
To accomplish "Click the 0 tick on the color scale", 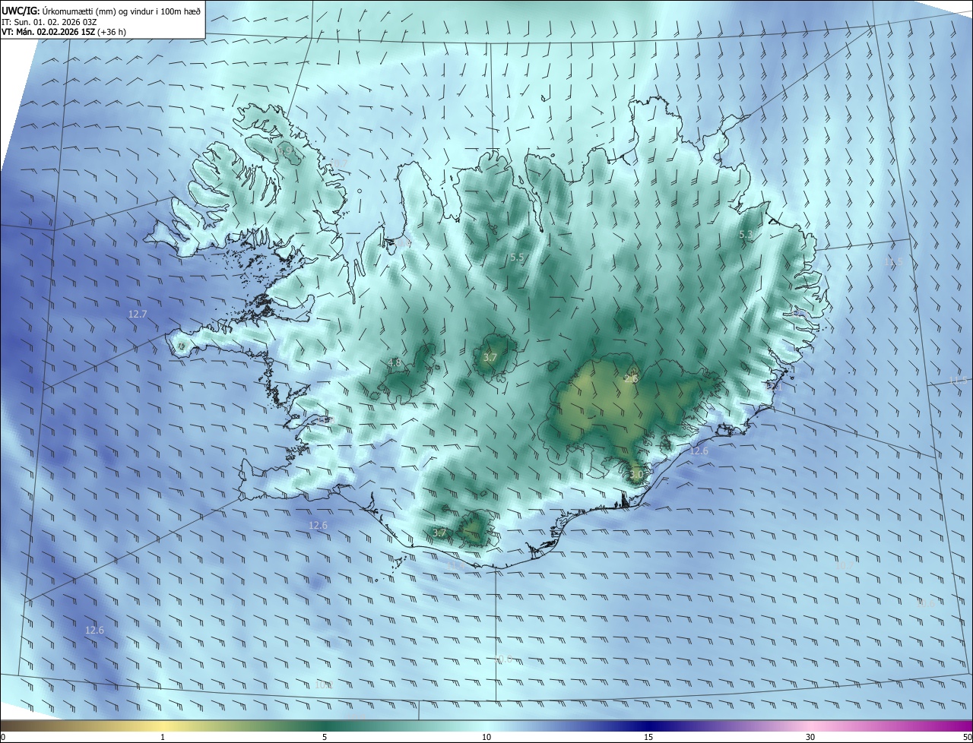I will [x=3, y=737].
